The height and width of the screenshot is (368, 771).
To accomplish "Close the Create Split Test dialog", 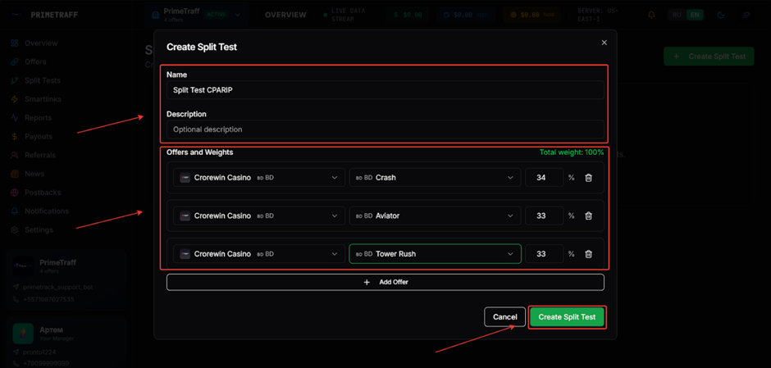I will pos(604,43).
